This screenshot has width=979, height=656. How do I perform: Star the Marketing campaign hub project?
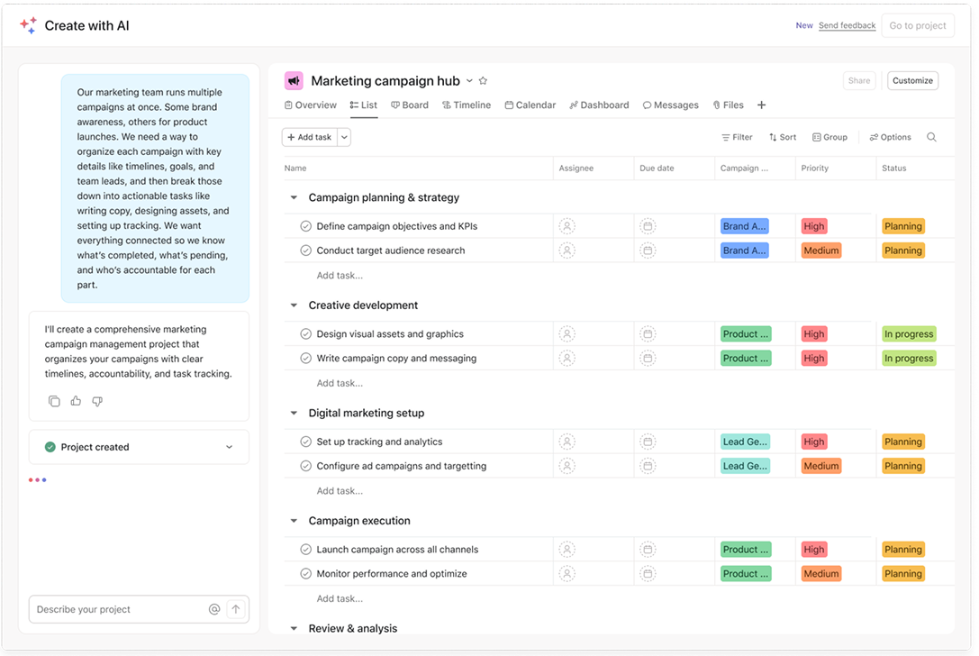point(483,81)
